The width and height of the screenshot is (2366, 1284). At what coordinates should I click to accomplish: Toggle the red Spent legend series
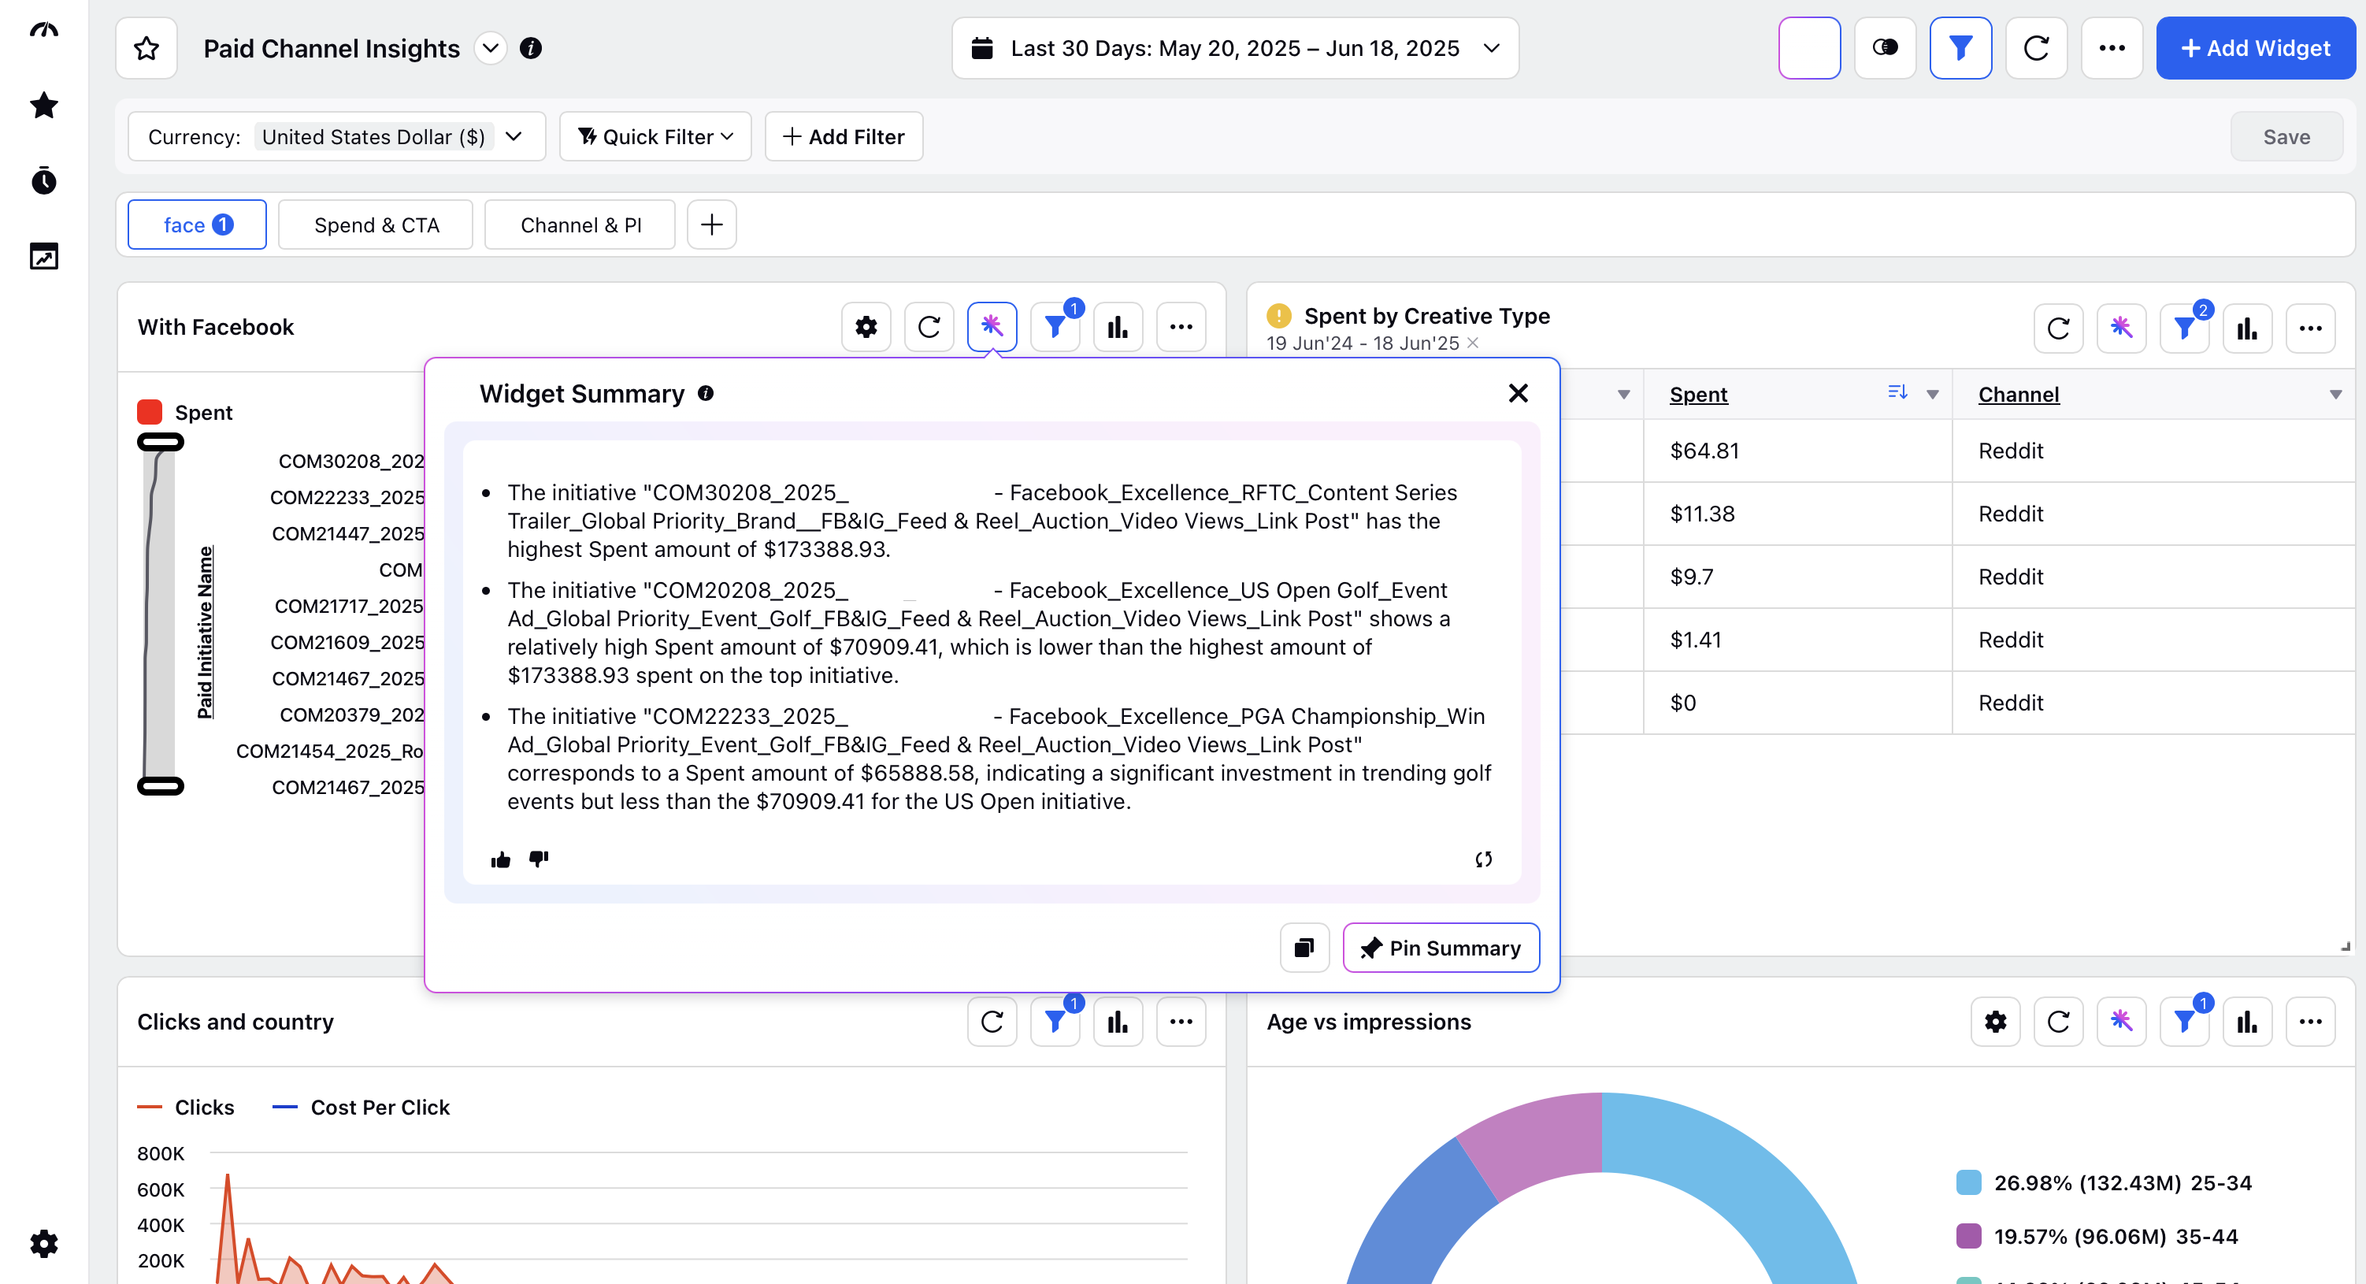click(184, 413)
